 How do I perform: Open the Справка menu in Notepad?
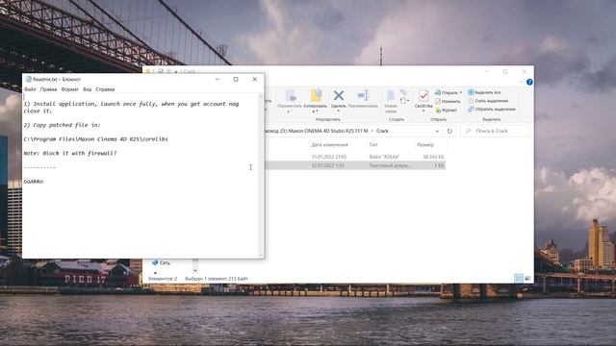coord(105,89)
